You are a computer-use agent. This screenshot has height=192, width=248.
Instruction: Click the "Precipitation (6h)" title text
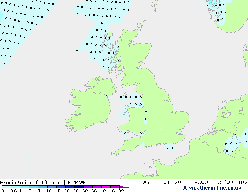pos(23,183)
